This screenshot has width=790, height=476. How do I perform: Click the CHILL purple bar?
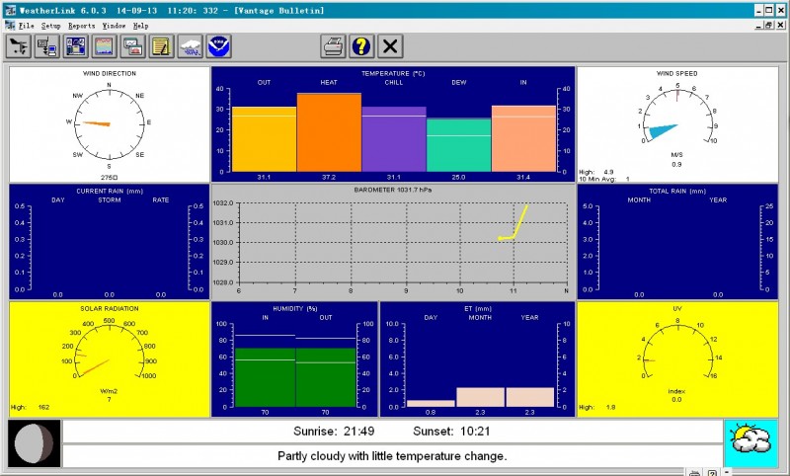pyautogui.click(x=394, y=139)
